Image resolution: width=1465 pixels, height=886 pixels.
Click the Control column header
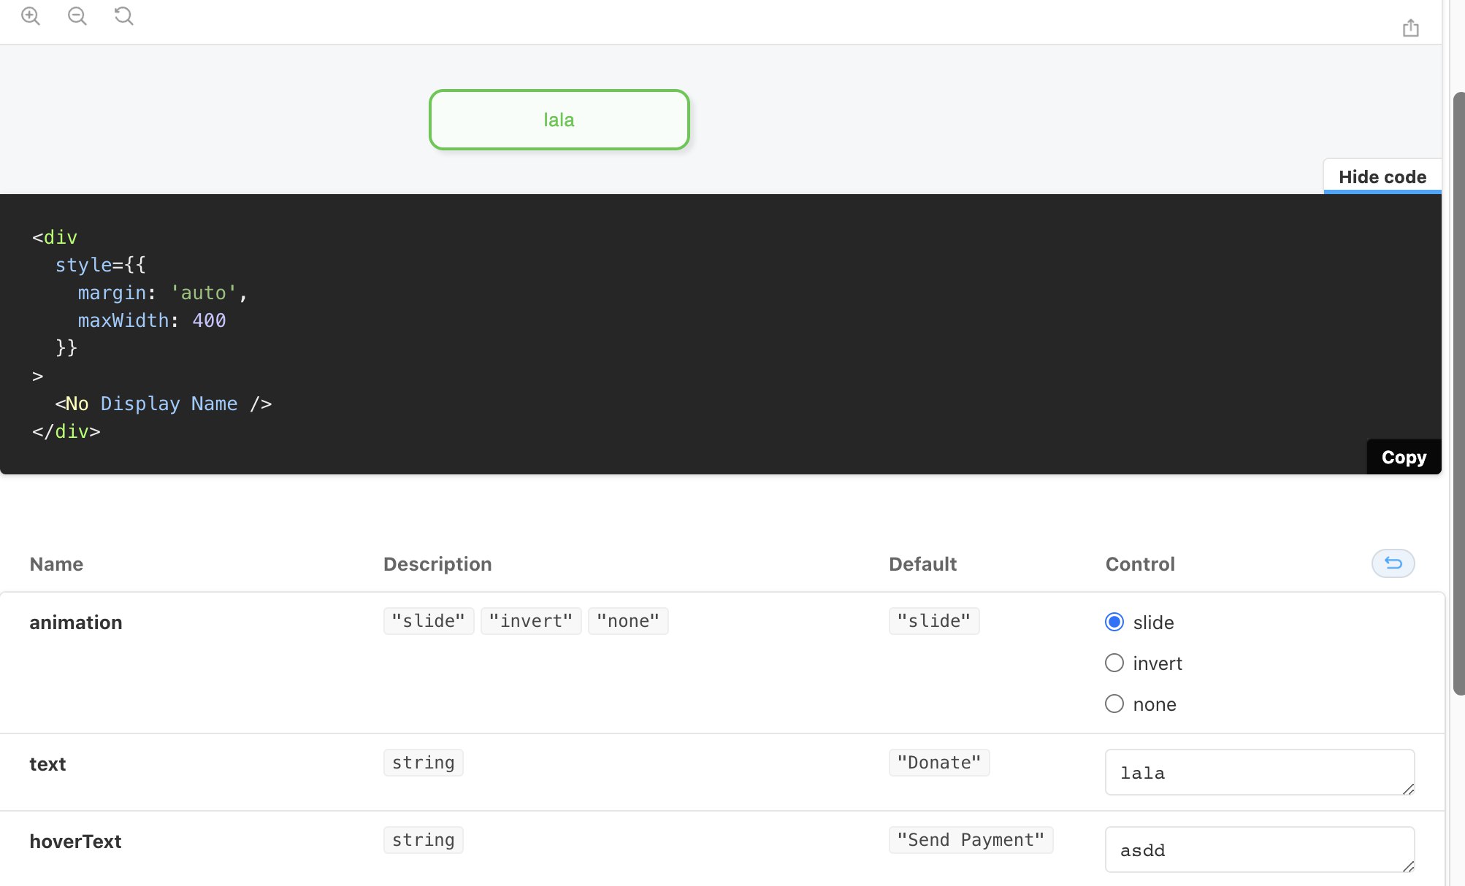[1139, 564]
